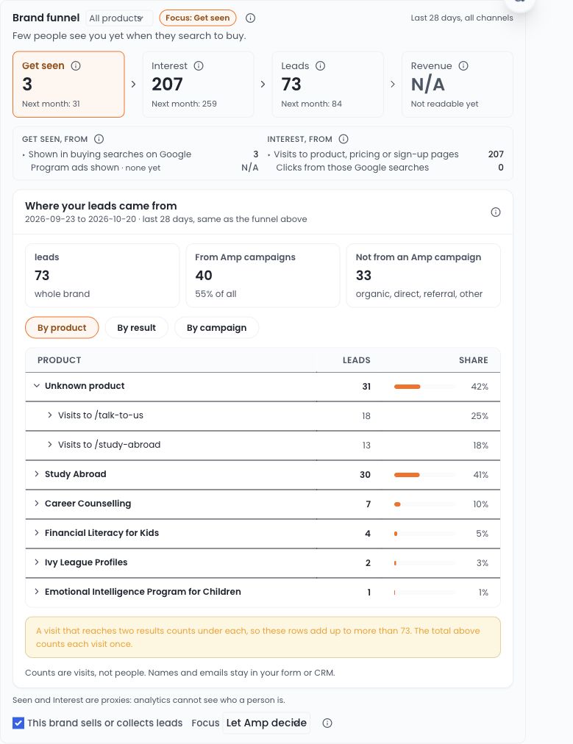Image resolution: width=573 pixels, height=744 pixels.
Task: Show info icon for Interest card
Action: (x=199, y=66)
